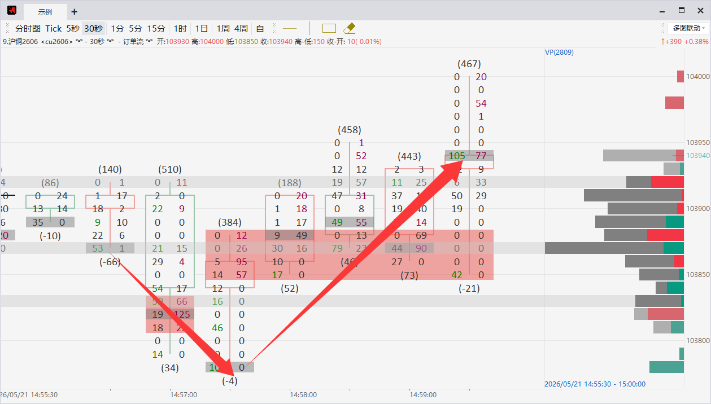This screenshot has height=404, width=711.
Task: Expand the 订单流 chart type chevron
Action: (149, 42)
